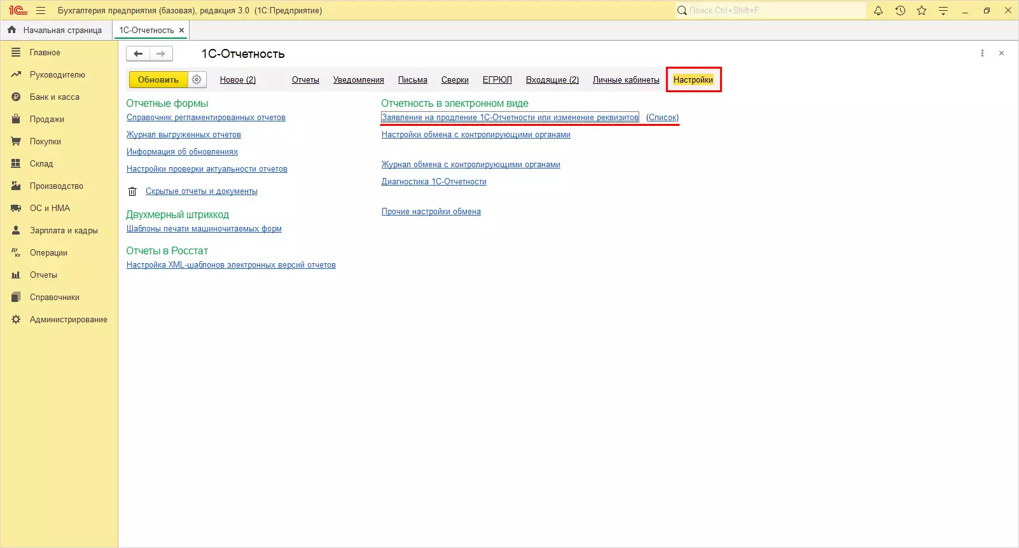Open the Покупки section
This screenshot has height=548, width=1019.
click(x=59, y=142)
